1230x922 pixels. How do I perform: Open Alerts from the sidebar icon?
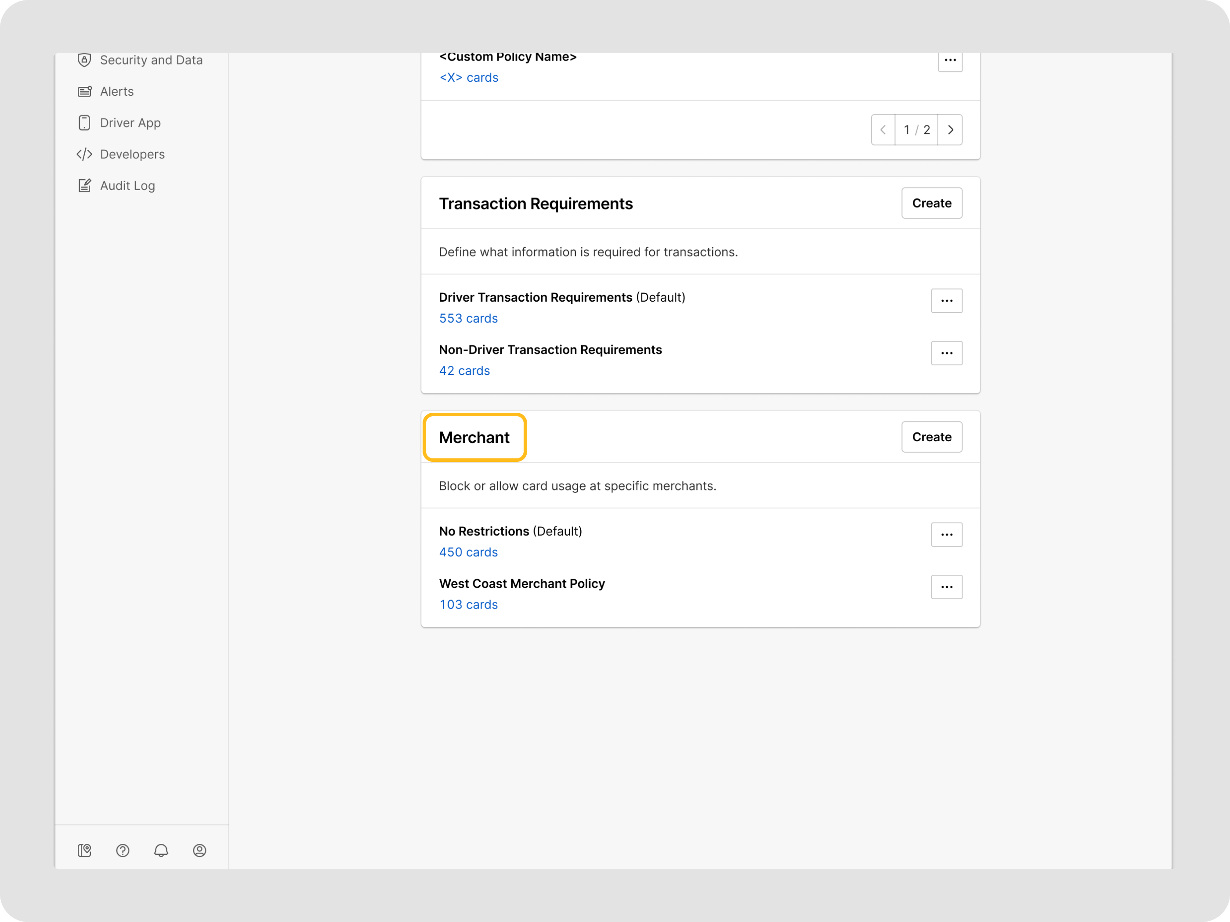coord(84,91)
